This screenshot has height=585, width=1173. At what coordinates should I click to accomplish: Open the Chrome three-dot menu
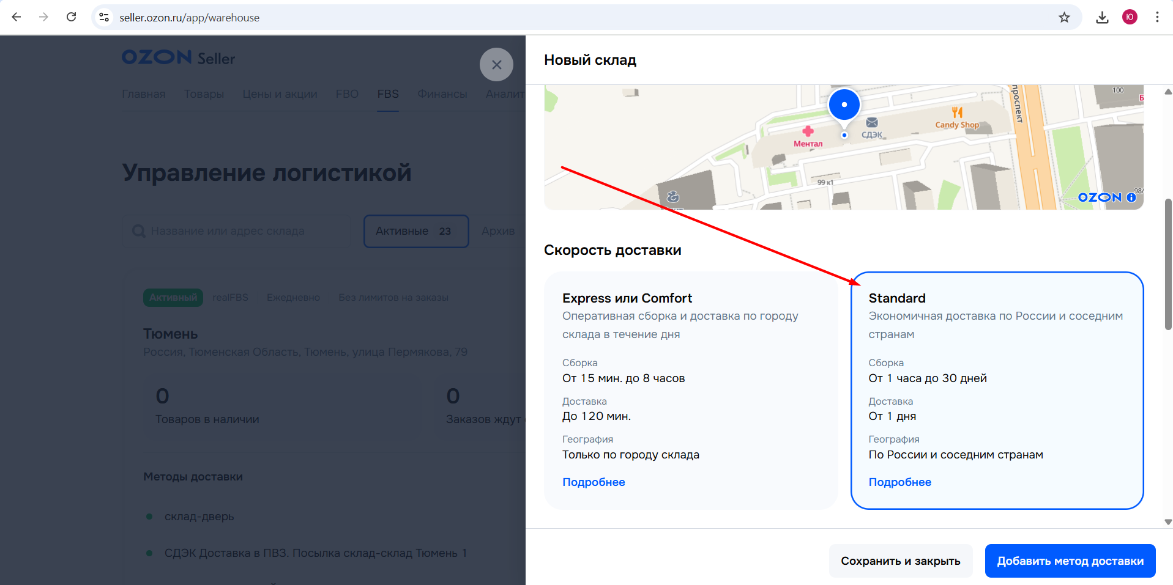click(x=1156, y=17)
